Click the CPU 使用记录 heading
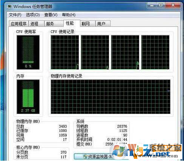 tap(63, 32)
